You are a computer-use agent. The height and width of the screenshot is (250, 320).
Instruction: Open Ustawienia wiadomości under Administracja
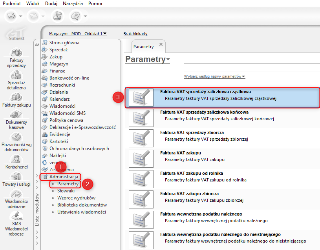click(x=82, y=212)
